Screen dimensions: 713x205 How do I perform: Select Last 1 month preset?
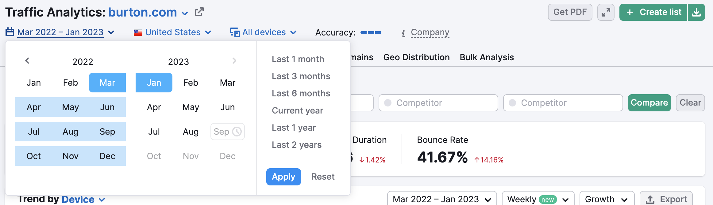coord(298,59)
